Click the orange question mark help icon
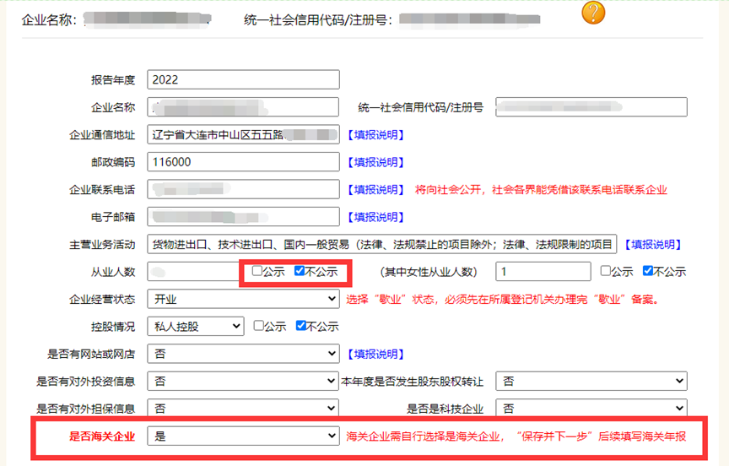This screenshot has width=729, height=466. (593, 13)
